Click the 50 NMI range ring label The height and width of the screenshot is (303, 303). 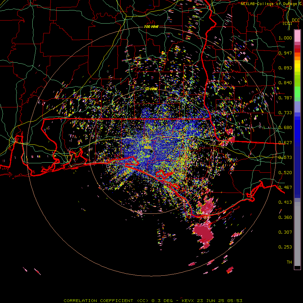point(151,89)
